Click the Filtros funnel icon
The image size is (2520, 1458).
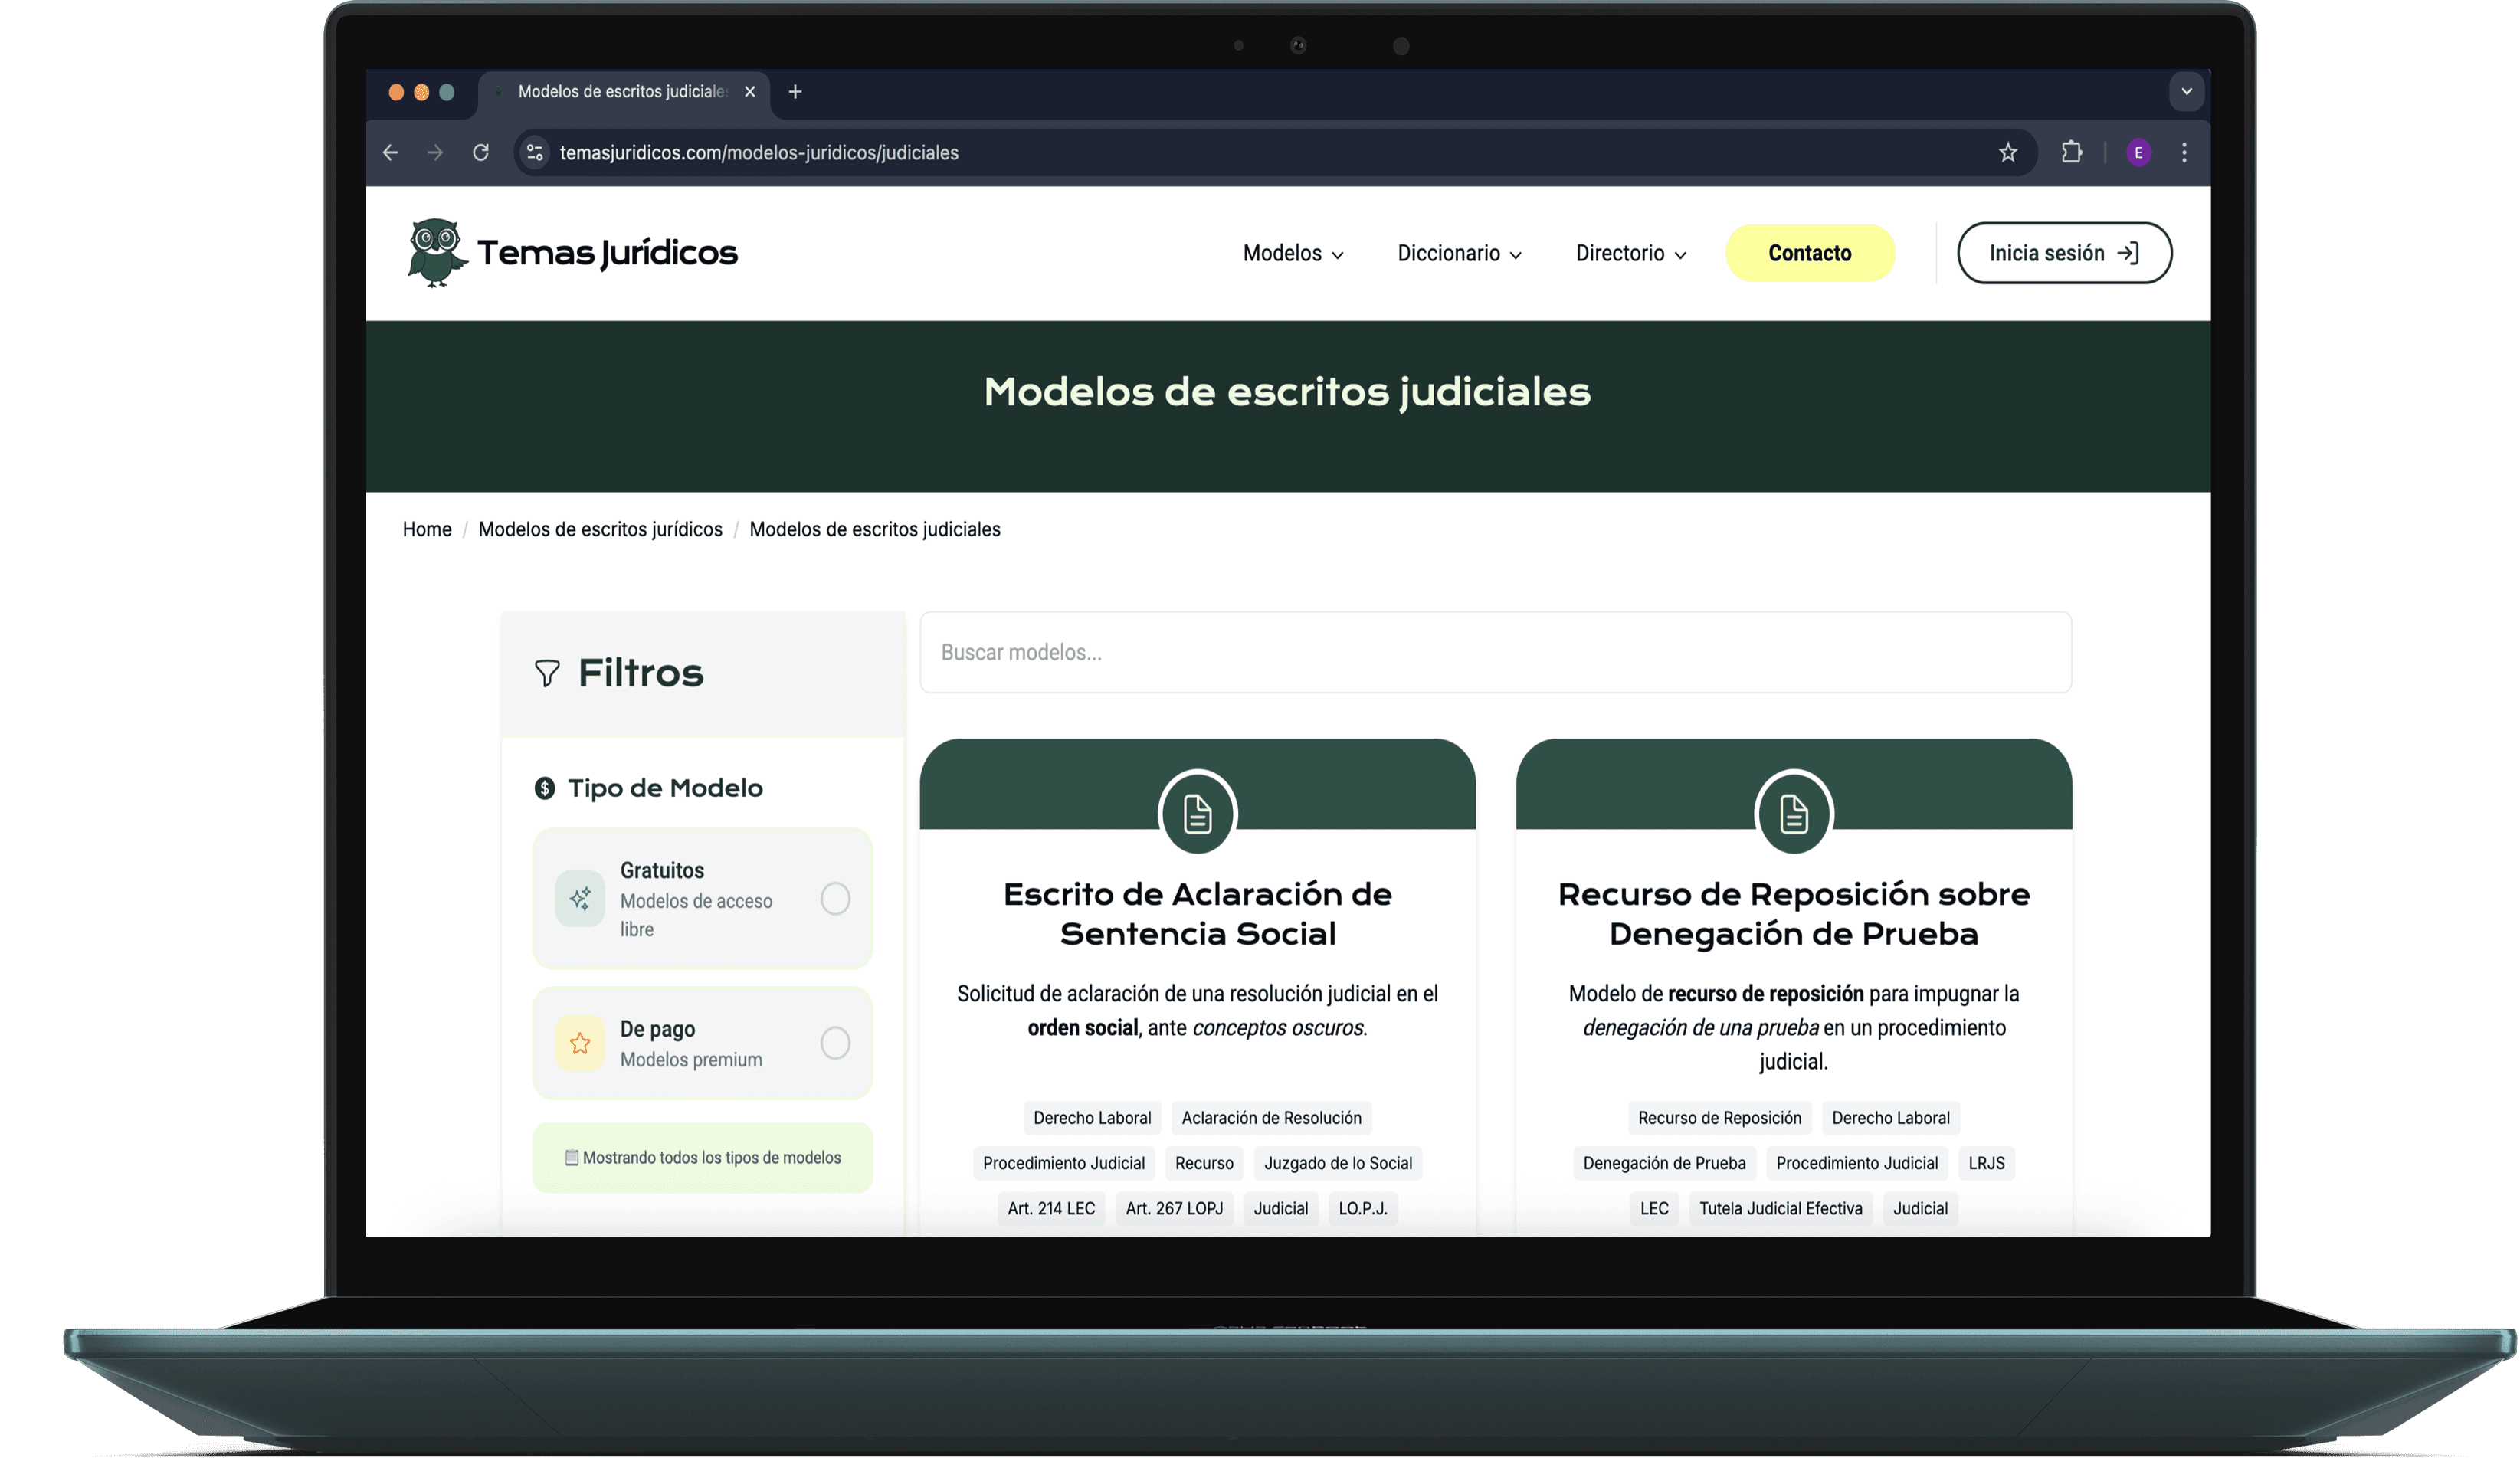(547, 674)
